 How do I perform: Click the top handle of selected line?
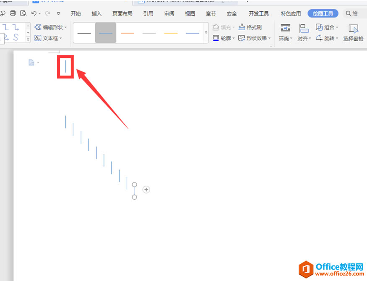(134, 185)
